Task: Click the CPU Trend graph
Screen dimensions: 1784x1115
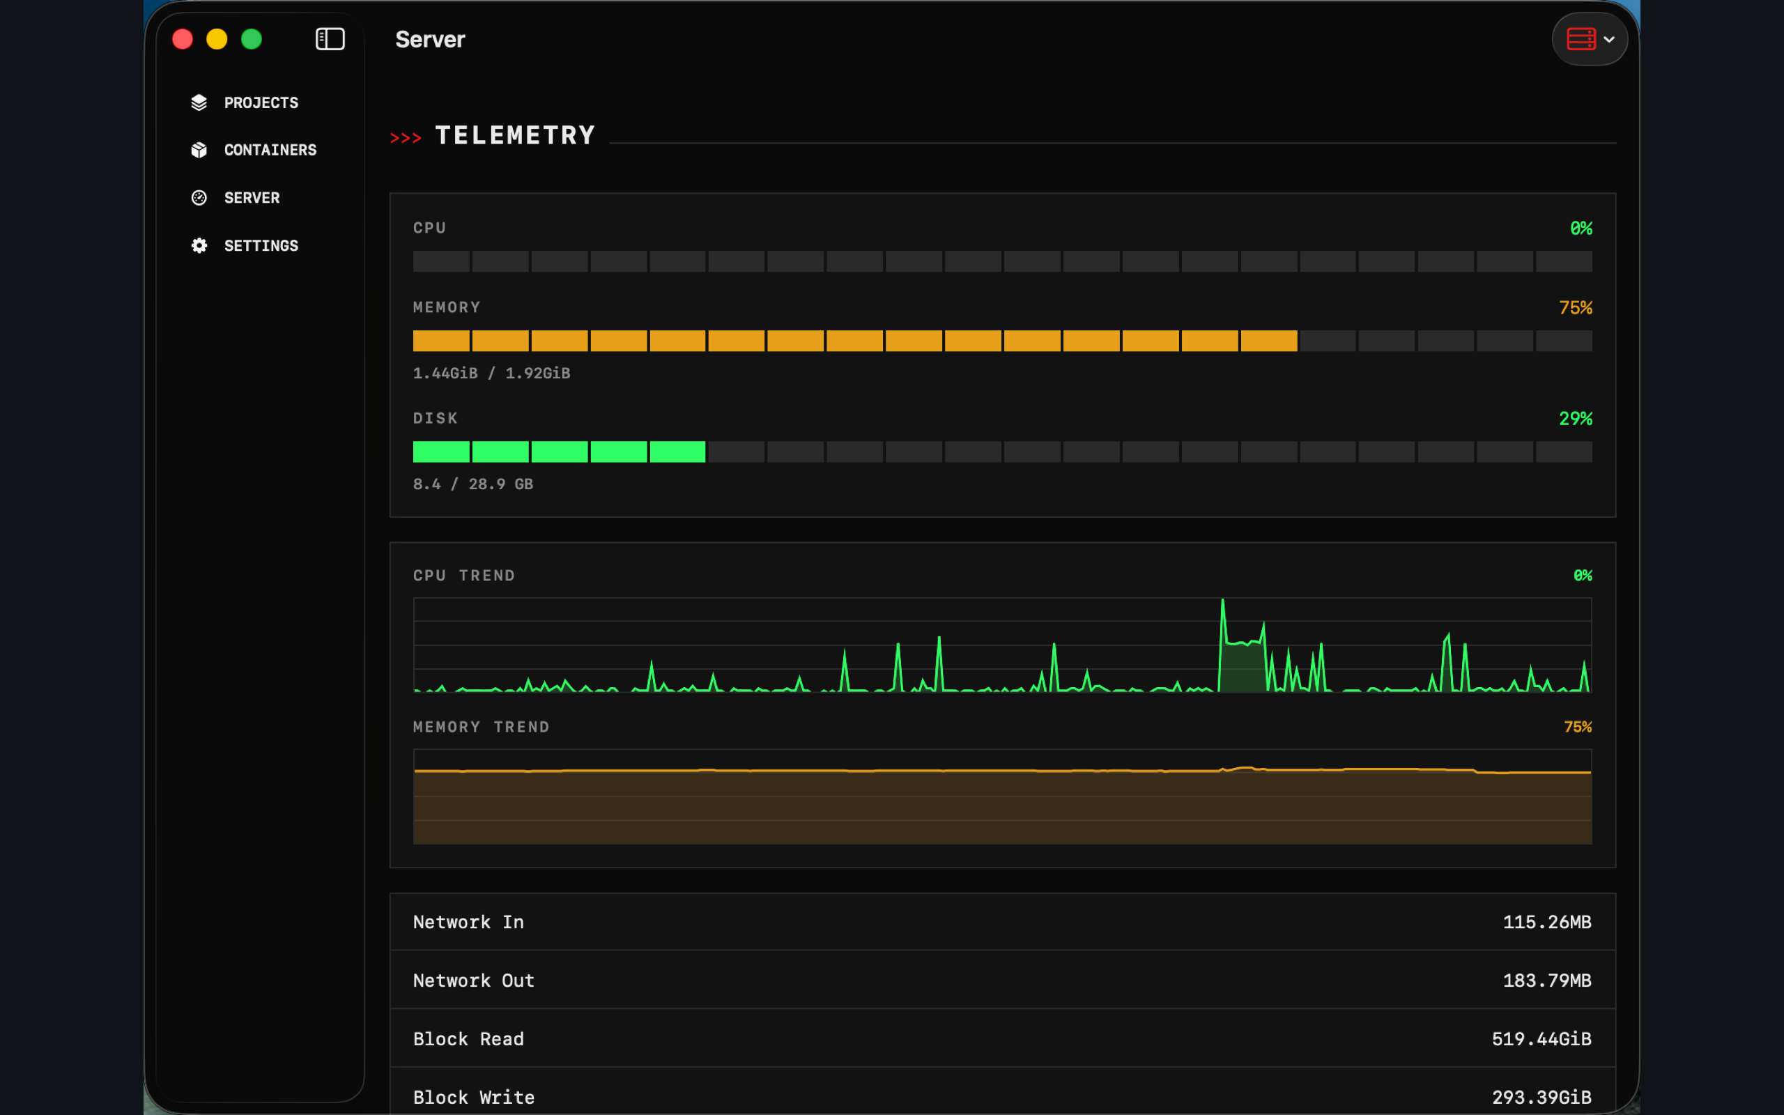Action: tap(1003, 645)
